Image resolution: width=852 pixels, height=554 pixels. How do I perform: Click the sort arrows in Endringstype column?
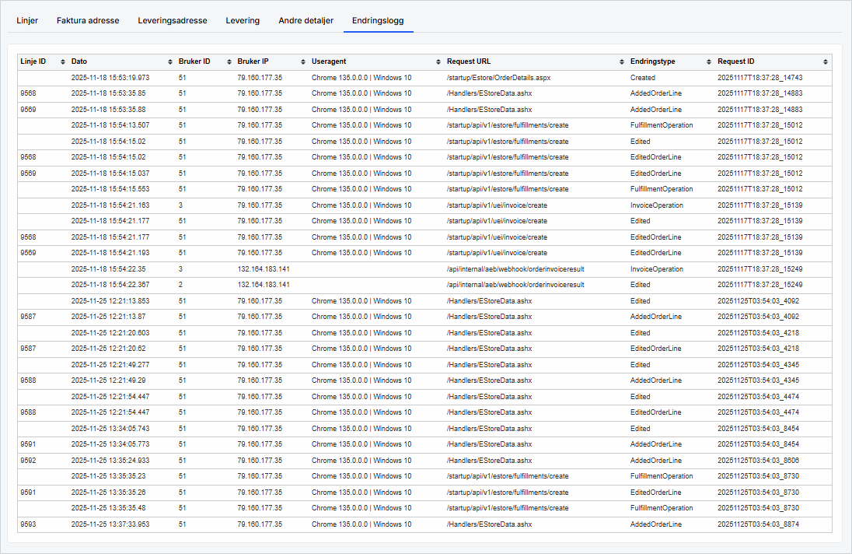708,61
